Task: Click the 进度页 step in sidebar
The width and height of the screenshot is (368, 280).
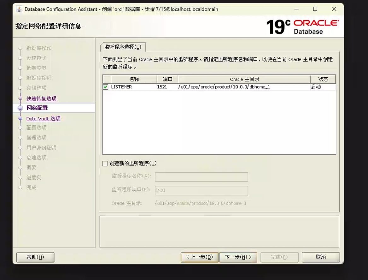Action: click(34, 177)
